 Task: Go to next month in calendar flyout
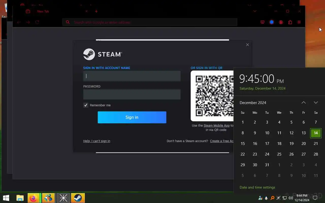click(x=316, y=103)
